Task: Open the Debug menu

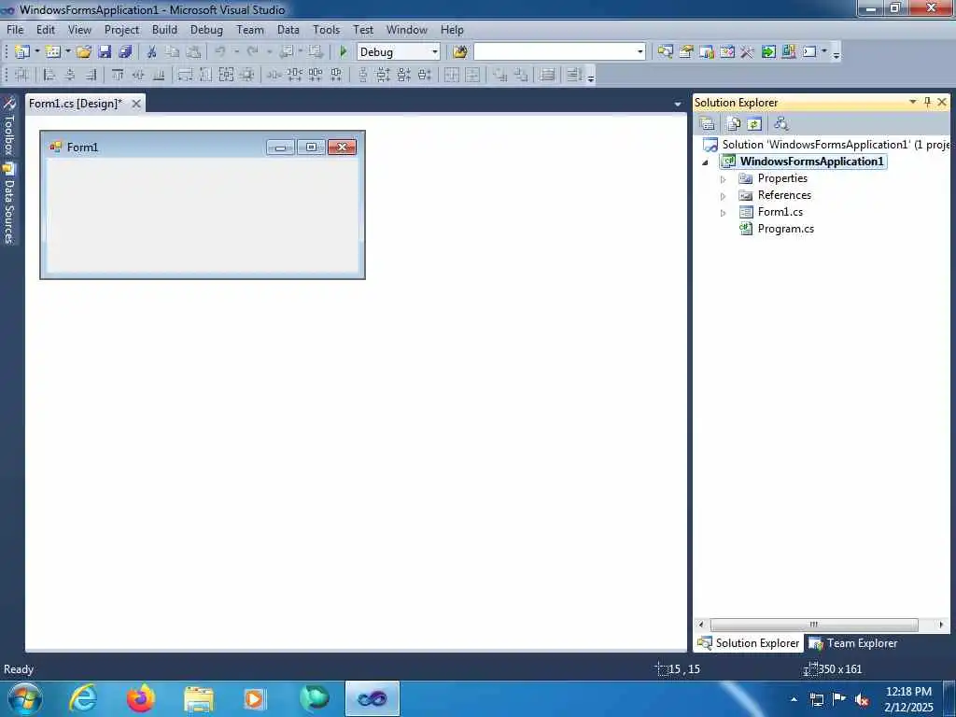Action: (x=206, y=29)
